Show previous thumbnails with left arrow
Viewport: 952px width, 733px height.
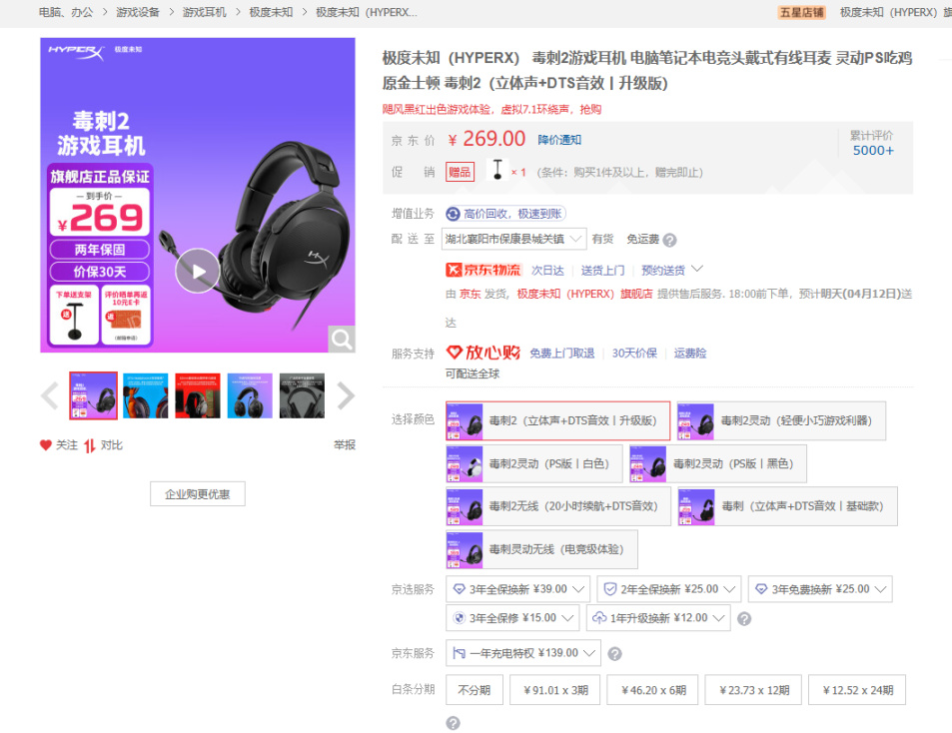(x=49, y=396)
